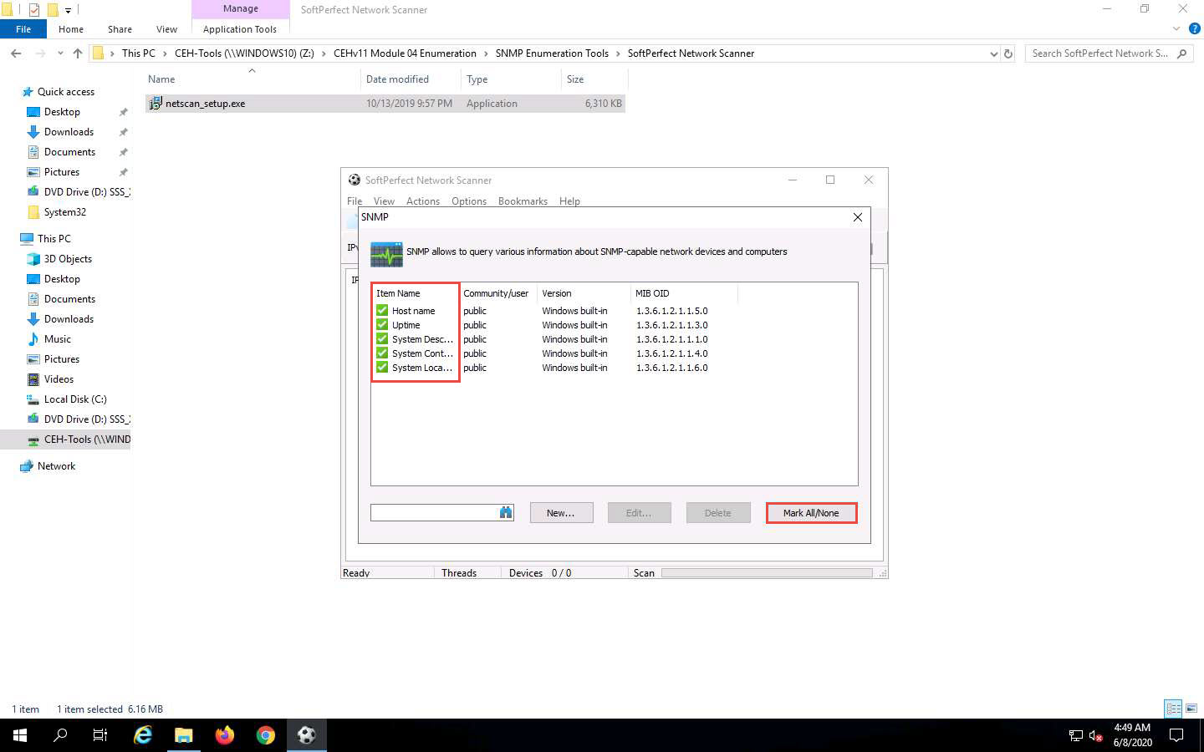Select Network in navigation pane

coord(56,466)
